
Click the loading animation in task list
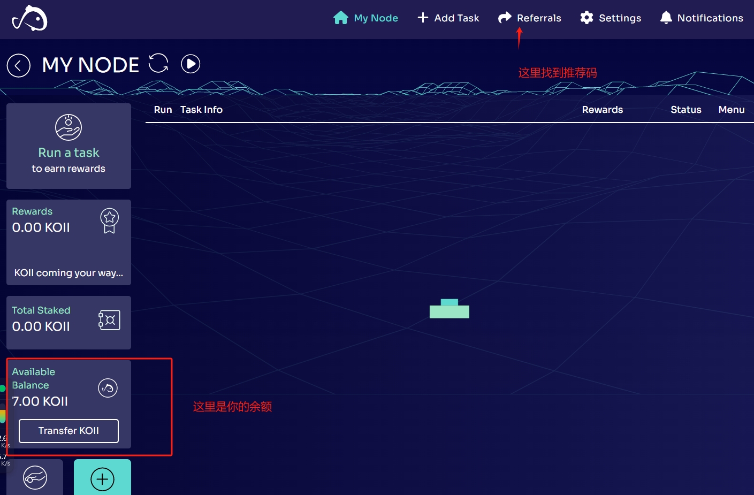450,309
